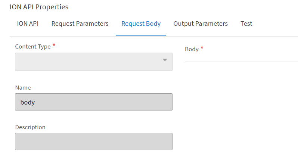Click the red asterisk beside Content Type
The width and height of the screenshot is (298, 168).
pos(54,46)
